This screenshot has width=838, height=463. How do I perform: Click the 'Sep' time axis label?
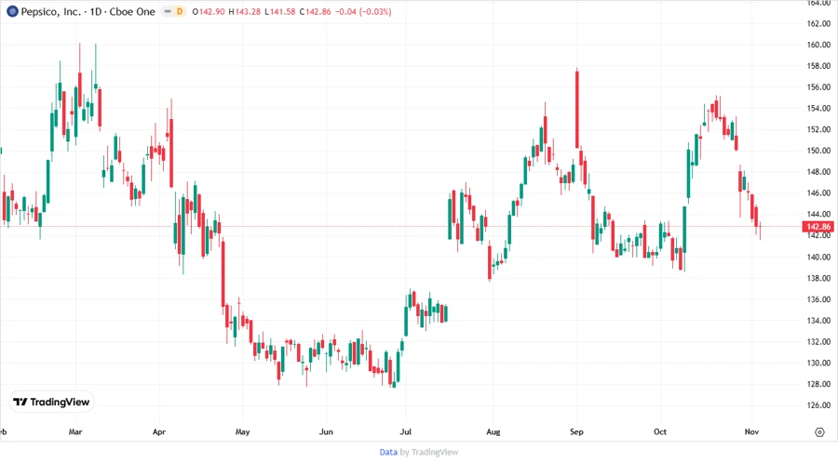[x=576, y=432]
